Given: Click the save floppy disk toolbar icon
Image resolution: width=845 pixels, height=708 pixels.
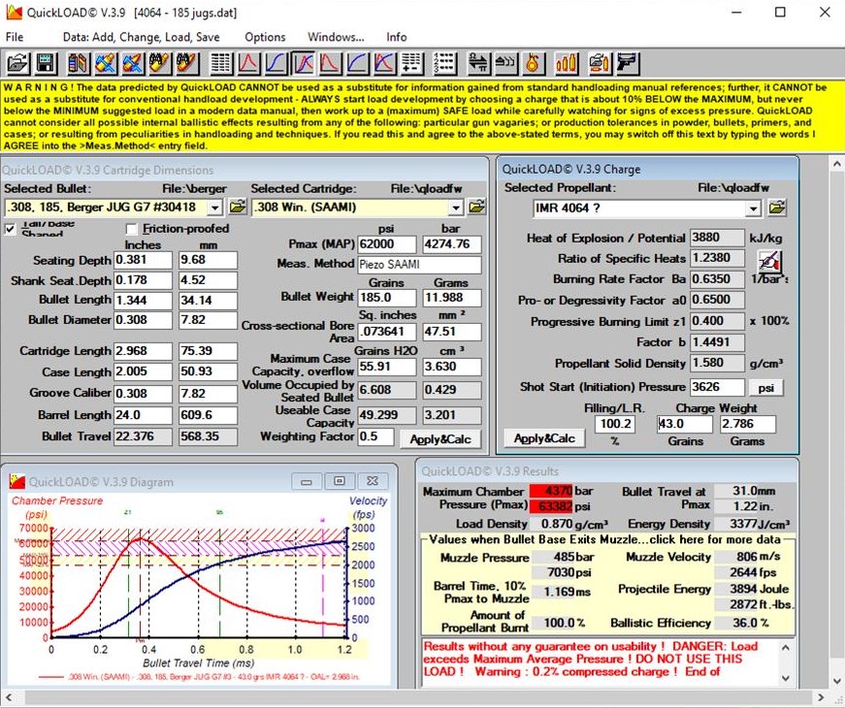Looking at the screenshot, I should coord(46,64).
